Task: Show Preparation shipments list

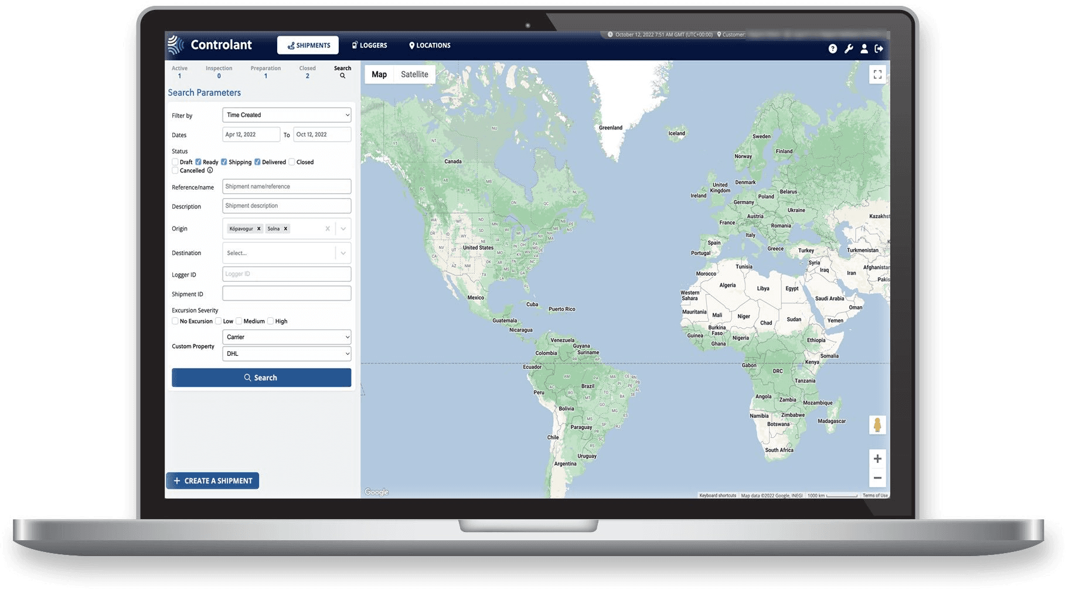Action: 265,72
